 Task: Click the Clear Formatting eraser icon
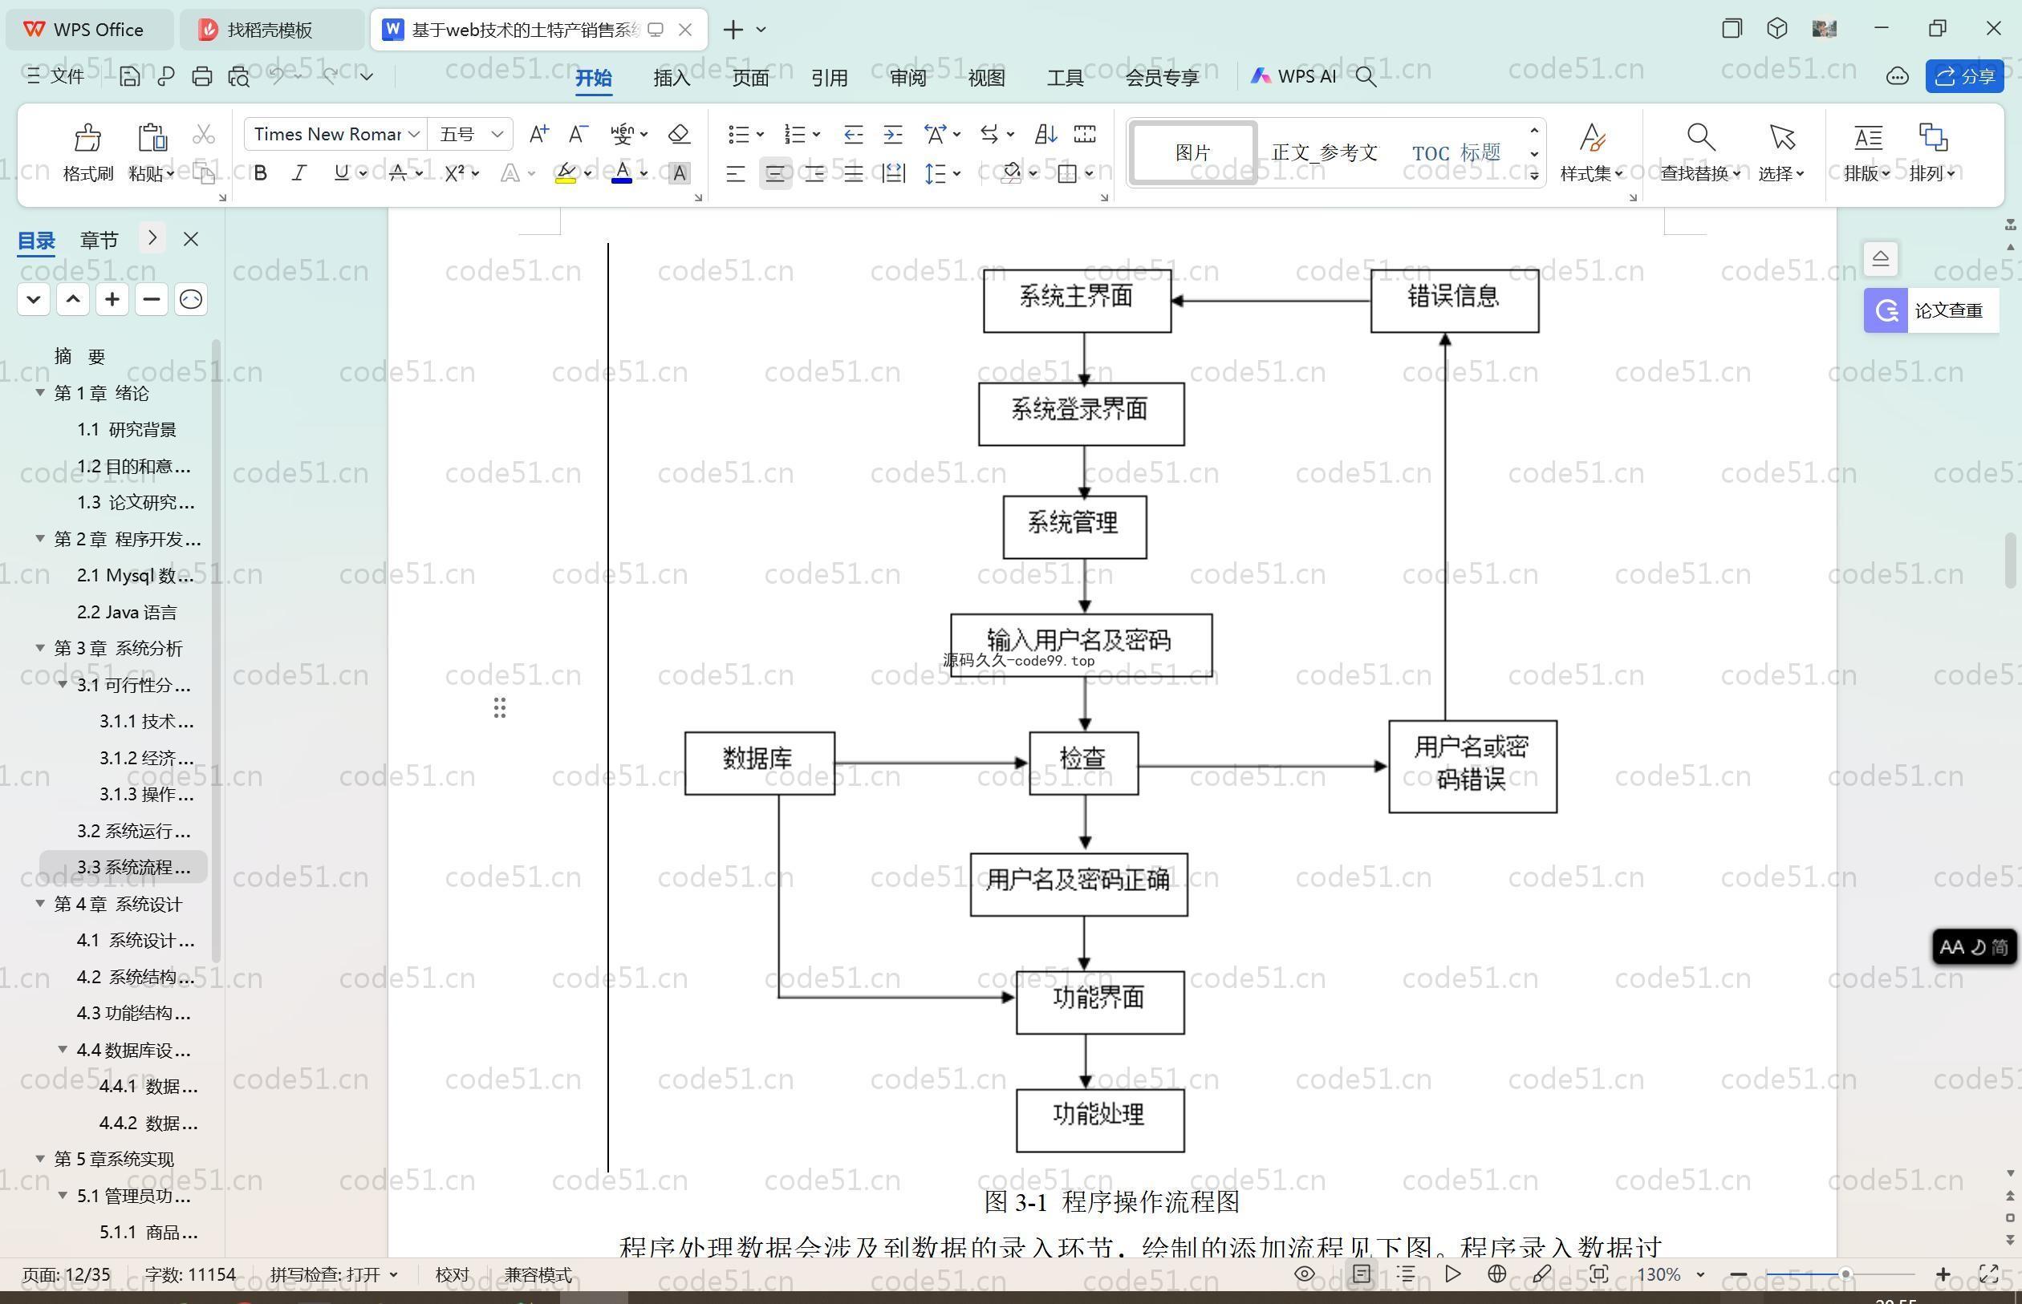point(679,134)
